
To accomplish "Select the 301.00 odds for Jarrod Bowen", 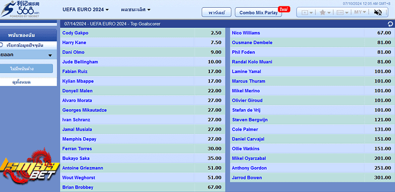I will (383, 178).
